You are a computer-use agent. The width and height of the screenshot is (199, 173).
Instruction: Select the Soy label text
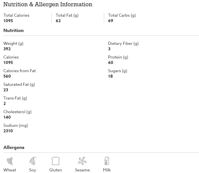[33, 170]
